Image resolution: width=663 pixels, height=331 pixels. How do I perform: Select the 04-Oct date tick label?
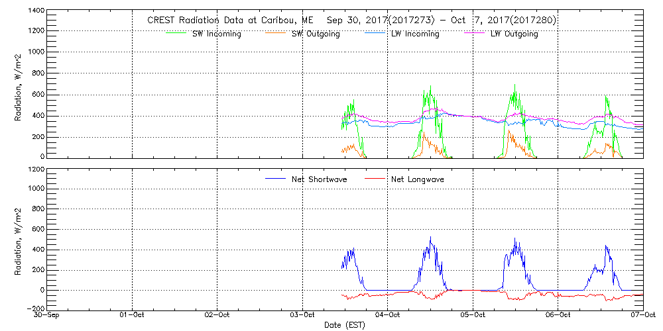[388, 315]
